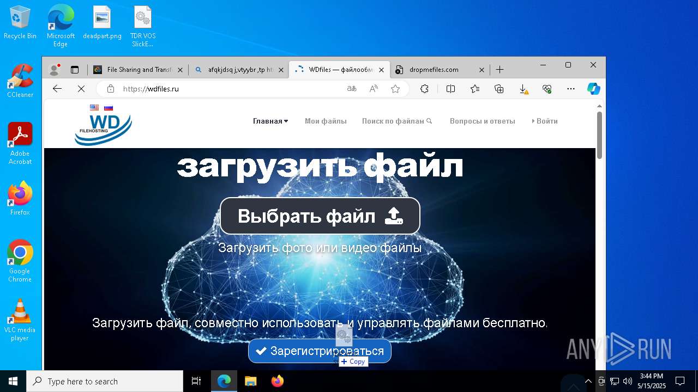Image resolution: width=698 pixels, height=392 pixels.
Task: Click the WD Filehosting logo
Action: 104,130
